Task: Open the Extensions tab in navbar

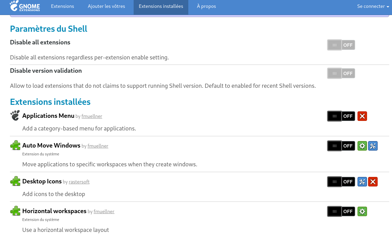Action: (x=63, y=6)
